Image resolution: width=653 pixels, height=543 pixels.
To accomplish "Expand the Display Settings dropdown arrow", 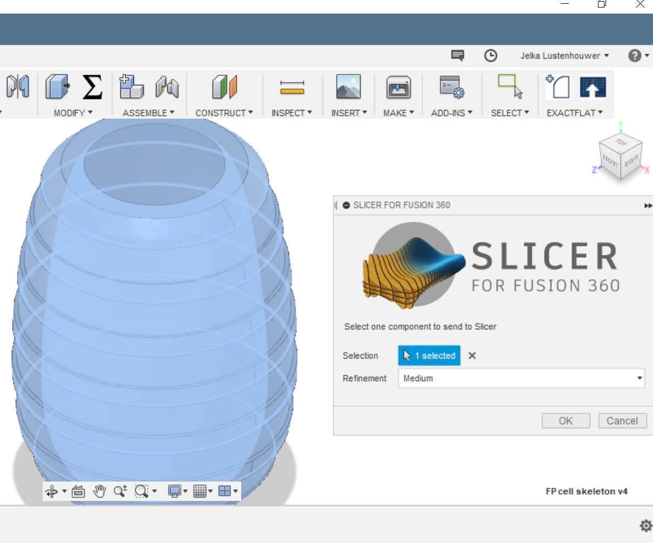I will click(185, 491).
